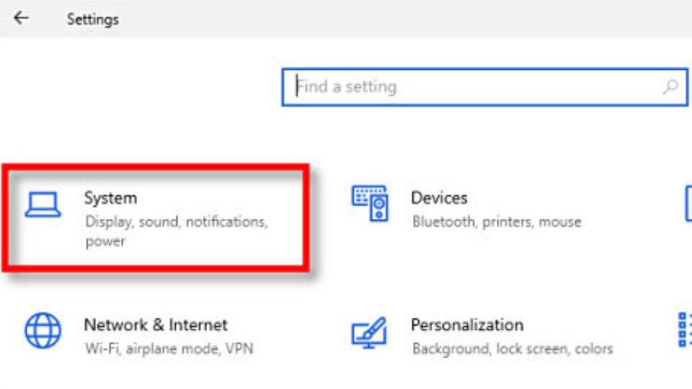
Task: Click the back arrow in title bar
Action: (21, 18)
